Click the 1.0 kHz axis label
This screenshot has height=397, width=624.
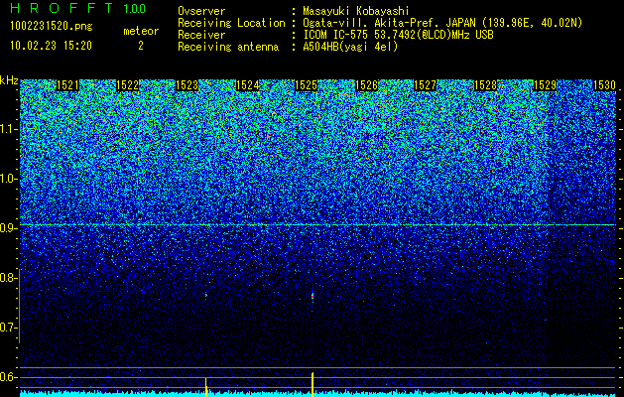coord(9,179)
